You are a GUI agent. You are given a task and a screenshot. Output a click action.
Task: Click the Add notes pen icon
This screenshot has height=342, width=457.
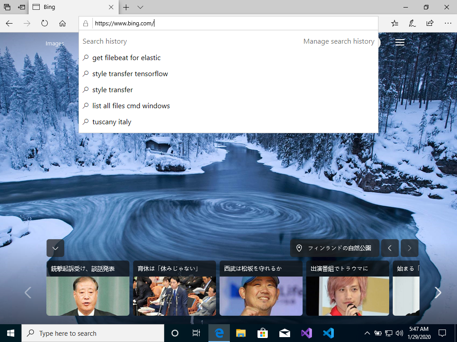pyautogui.click(x=412, y=23)
